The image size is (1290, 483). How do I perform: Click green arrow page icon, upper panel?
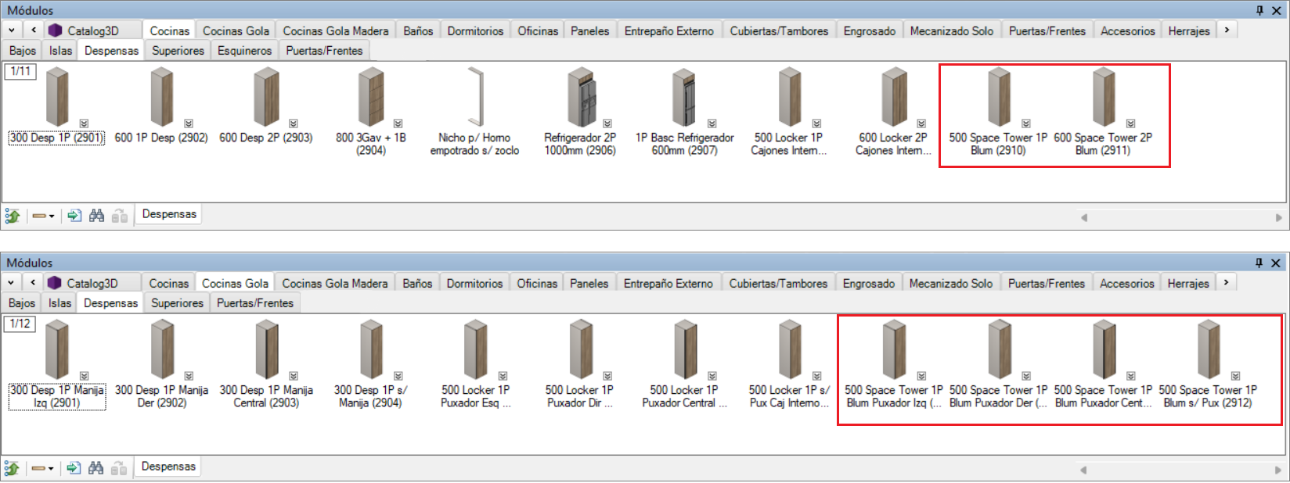coord(74,216)
